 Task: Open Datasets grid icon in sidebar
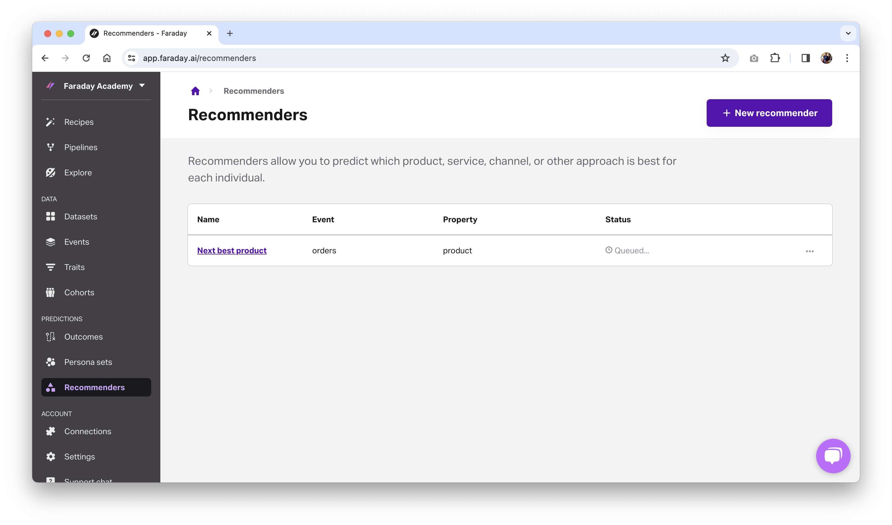click(x=50, y=216)
